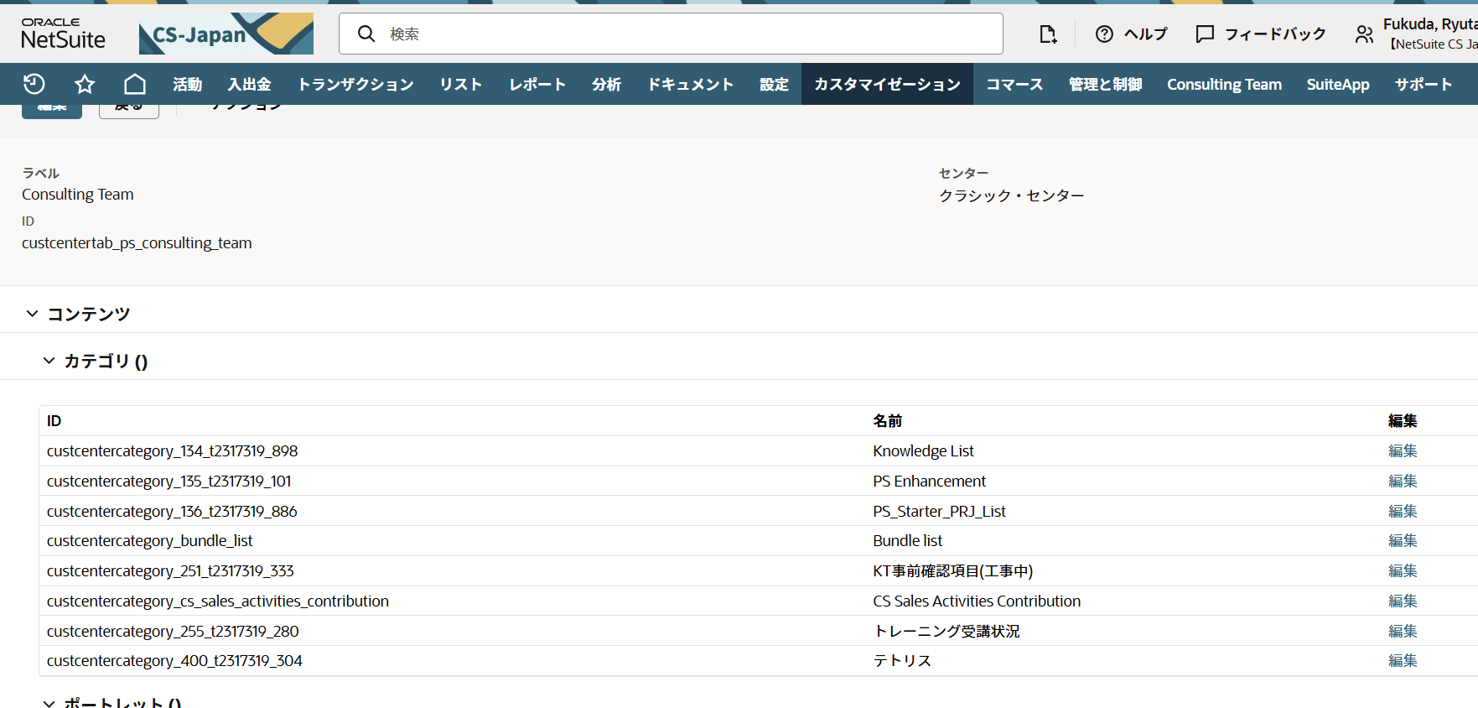The width and height of the screenshot is (1478, 708).
Task: Click the help question mark icon
Action: [x=1105, y=34]
